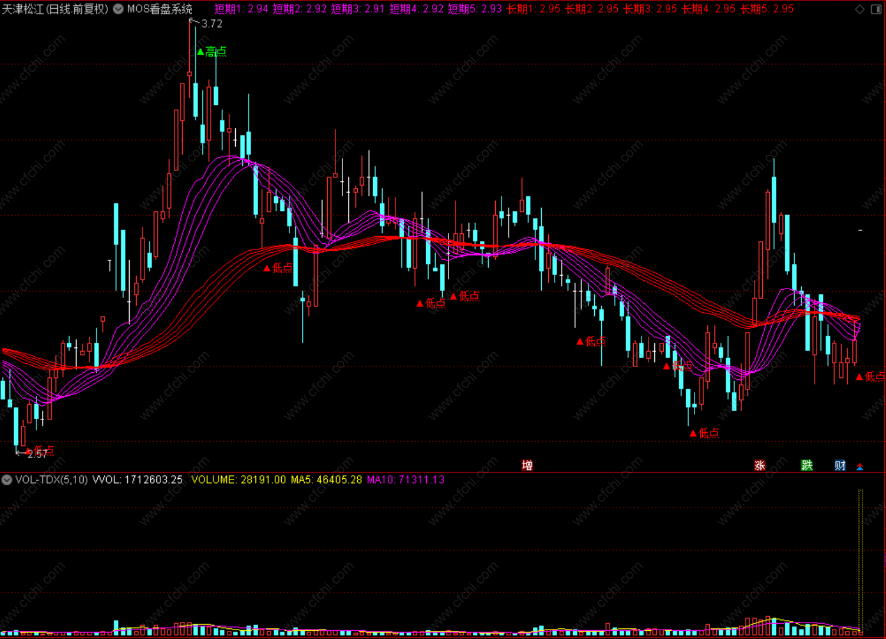Select the 短期3: 2.91 value
Screen dimensions: 886x639
(358, 9)
